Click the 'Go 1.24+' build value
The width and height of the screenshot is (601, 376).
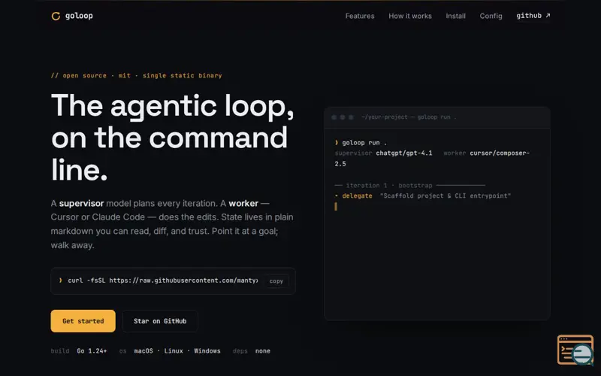(x=92, y=350)
